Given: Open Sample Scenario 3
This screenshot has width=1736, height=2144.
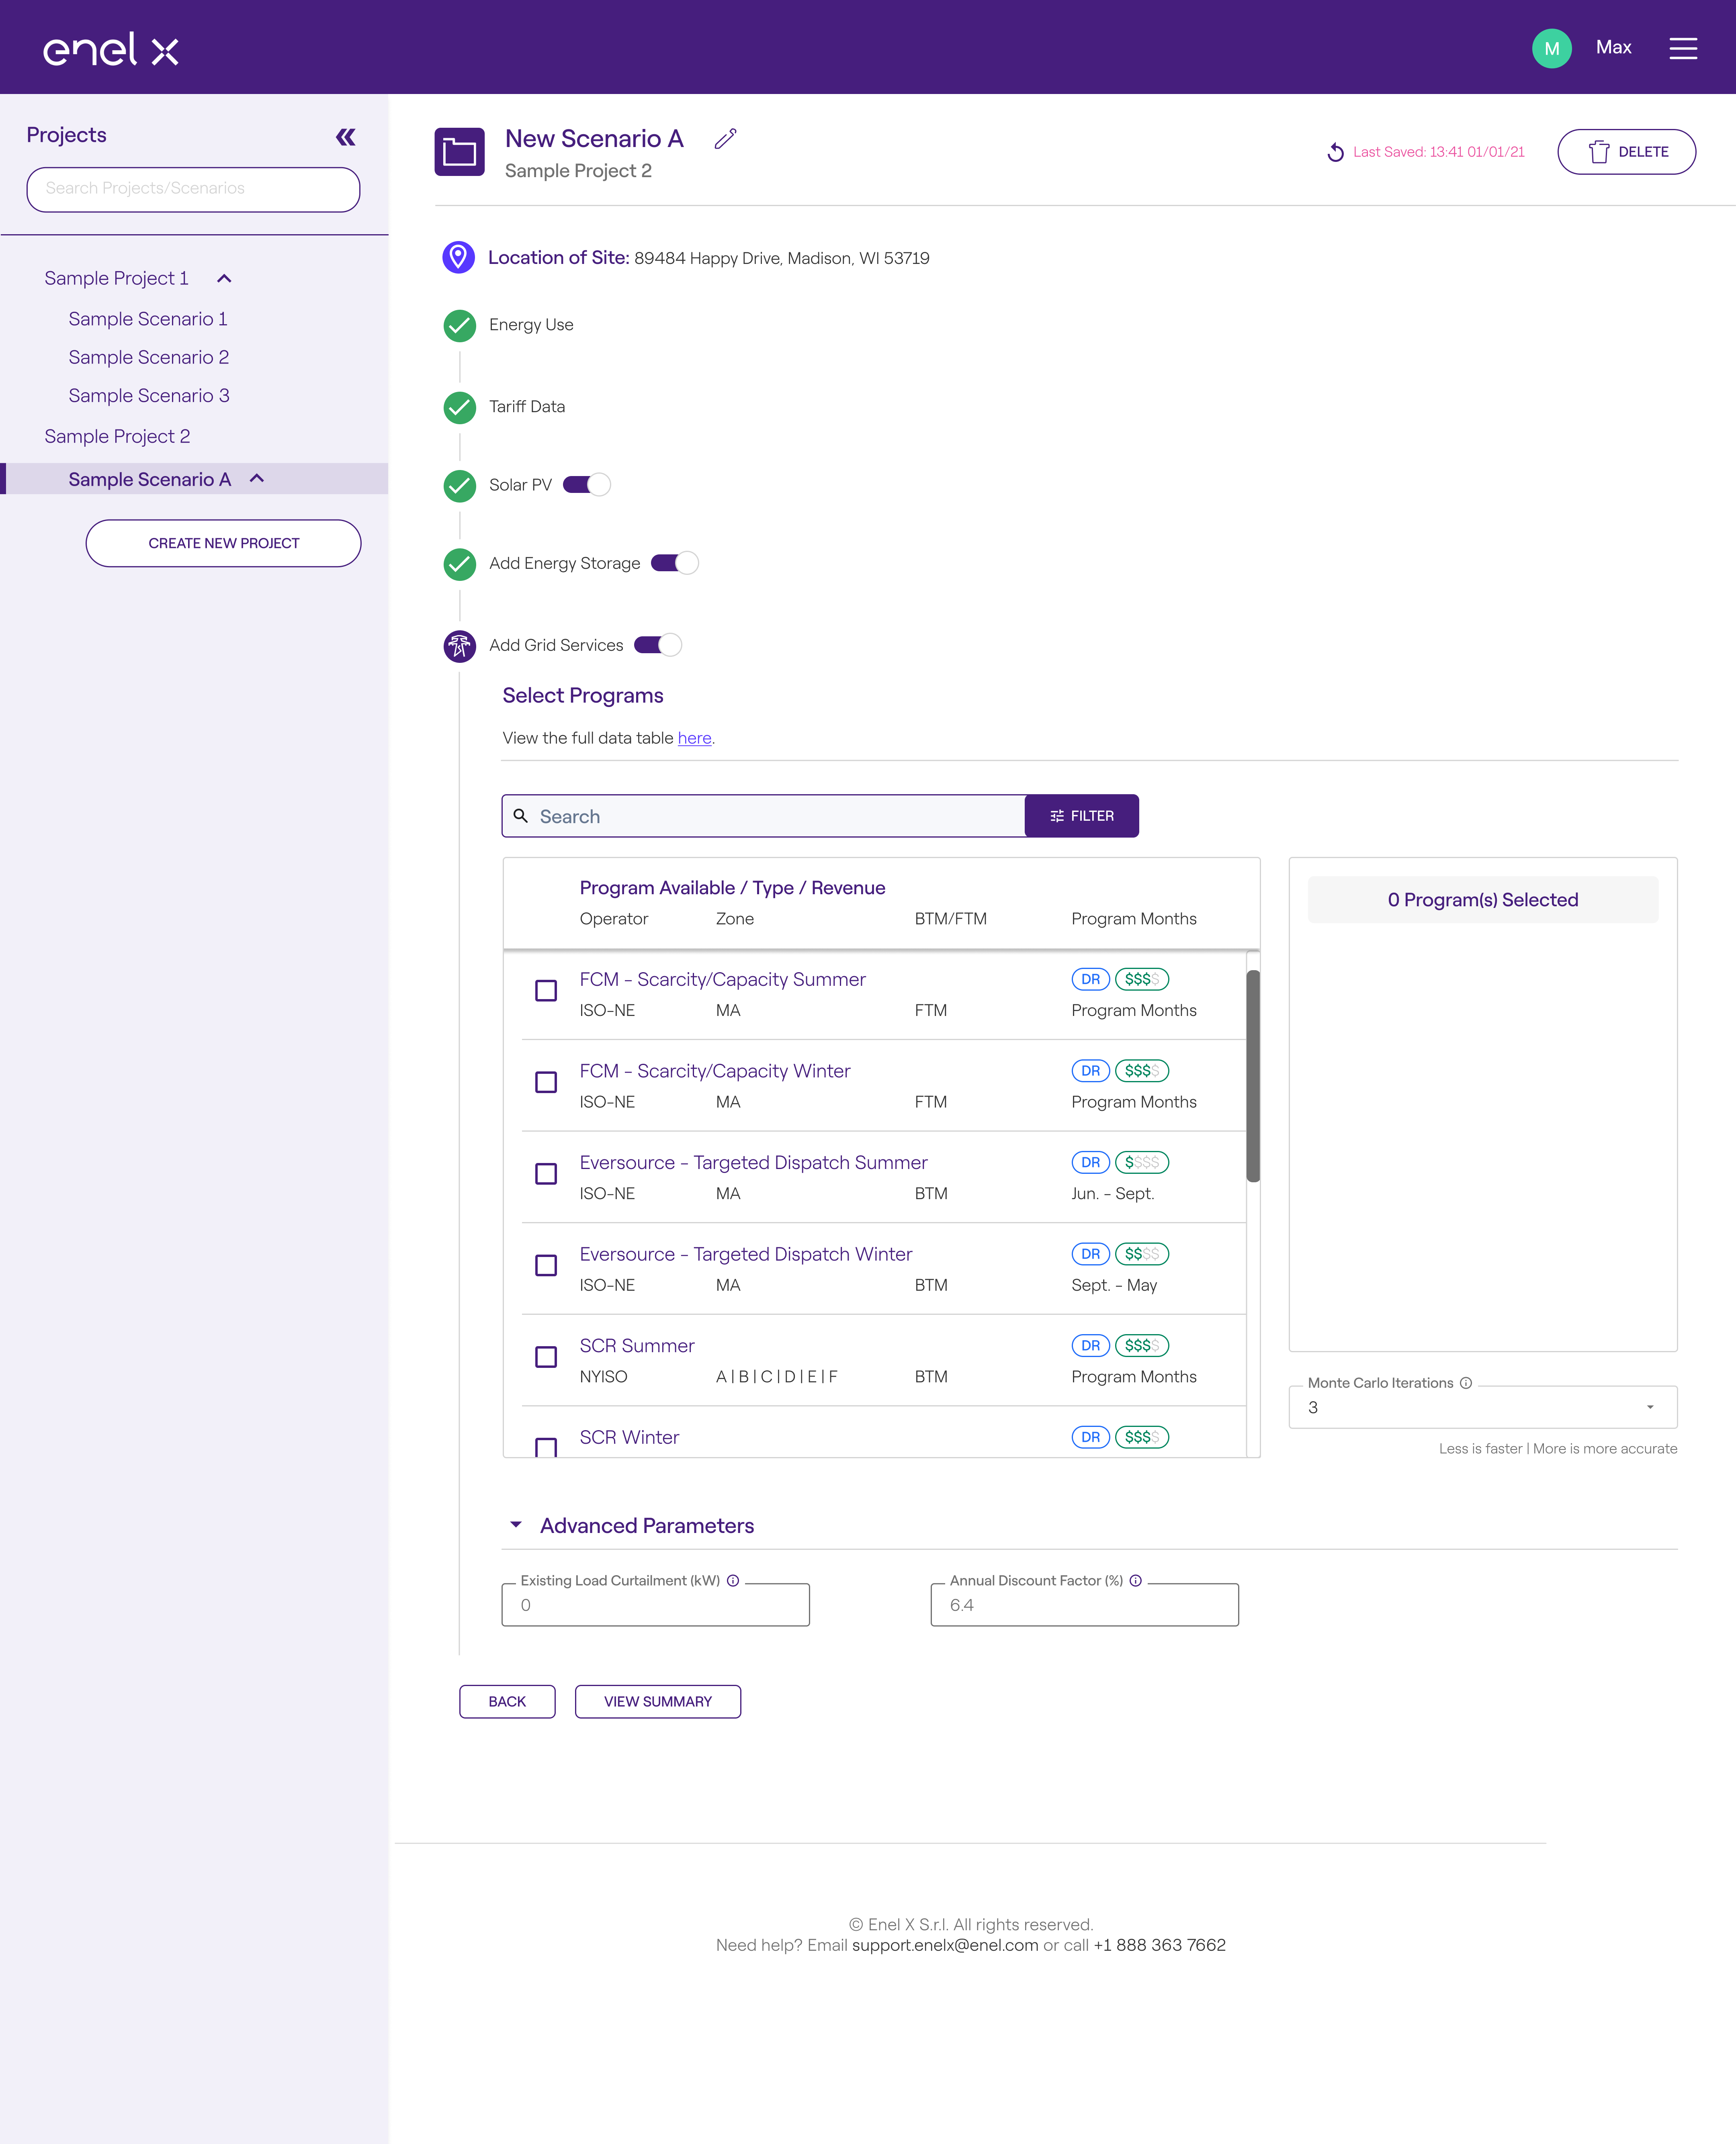Looking at the screenshot, I should 149,396.
